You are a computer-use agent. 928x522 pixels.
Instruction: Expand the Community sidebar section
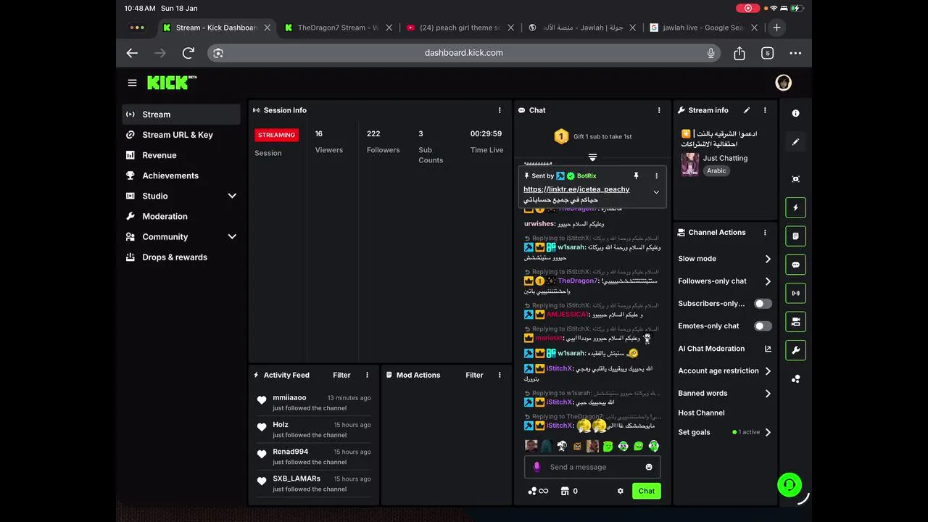click(232, 236)
